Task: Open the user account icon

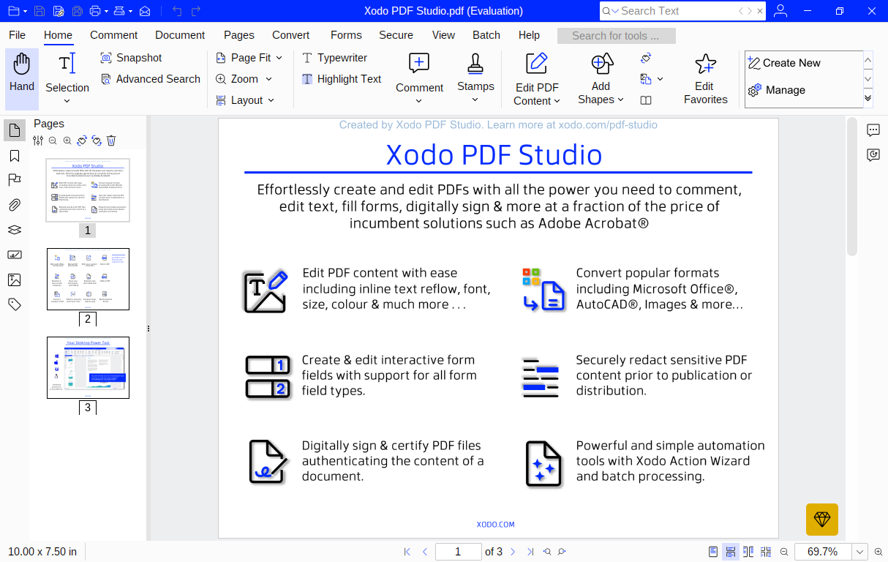Action: coord(780,11)
